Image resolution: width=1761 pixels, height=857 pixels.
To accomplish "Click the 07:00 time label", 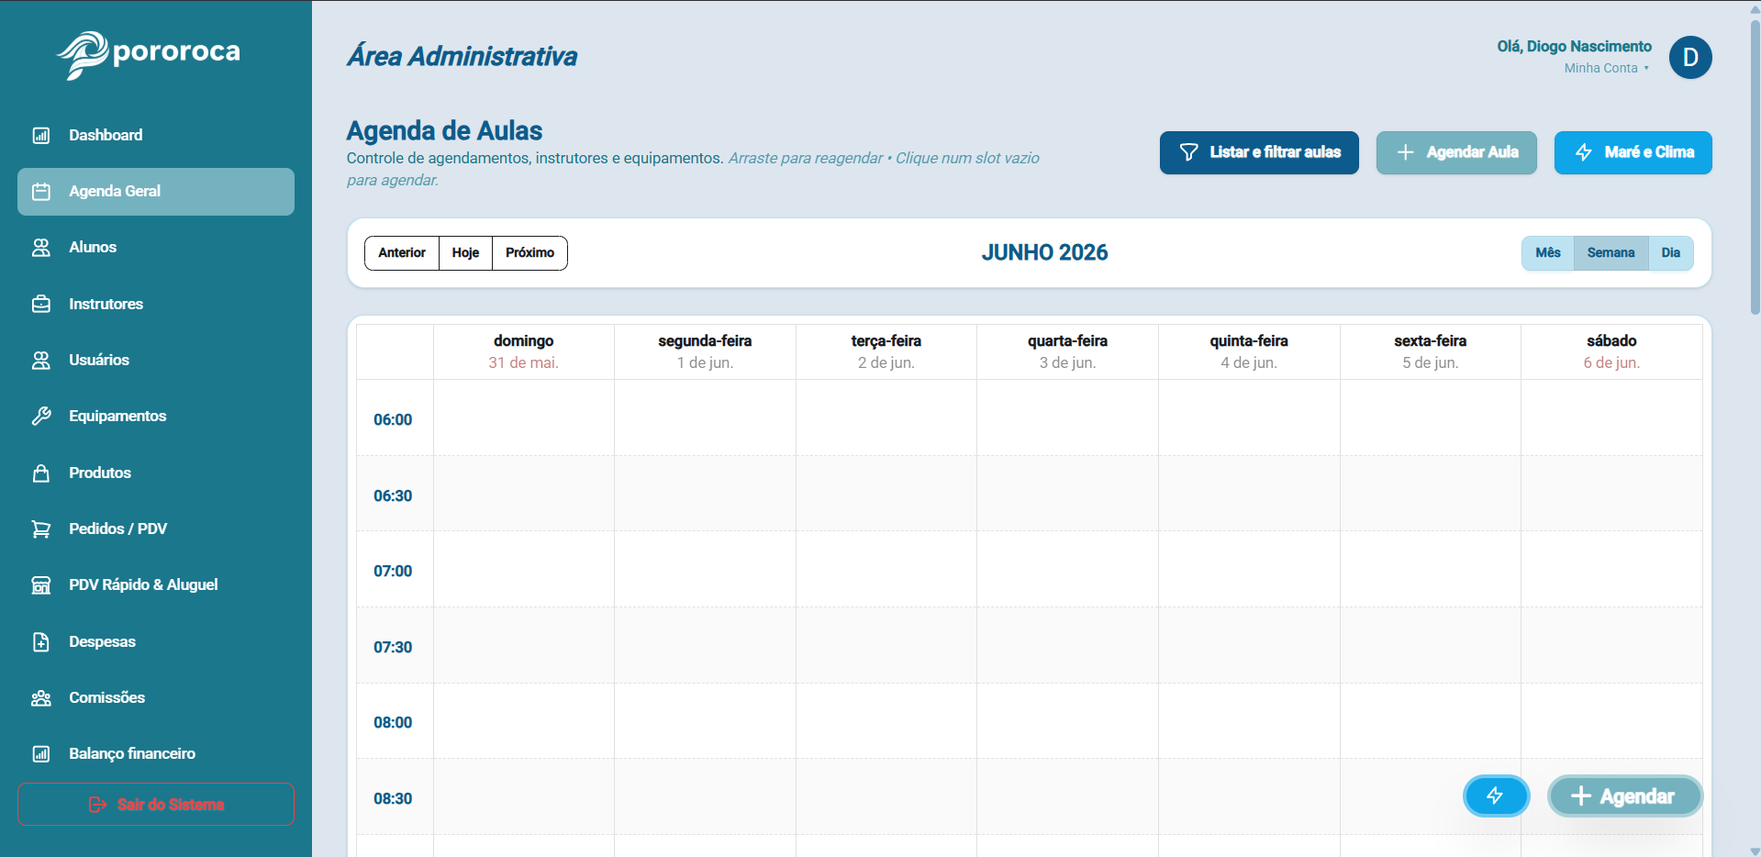I will click(x=393, y=572).
